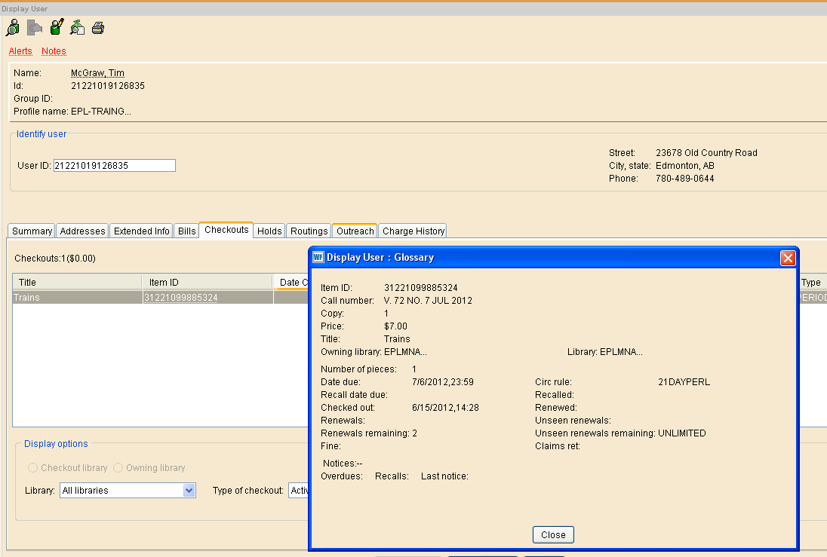Click the Title value Trains in Glossary dialog
This screenshot has width=827, height=557.
point(397,339)
